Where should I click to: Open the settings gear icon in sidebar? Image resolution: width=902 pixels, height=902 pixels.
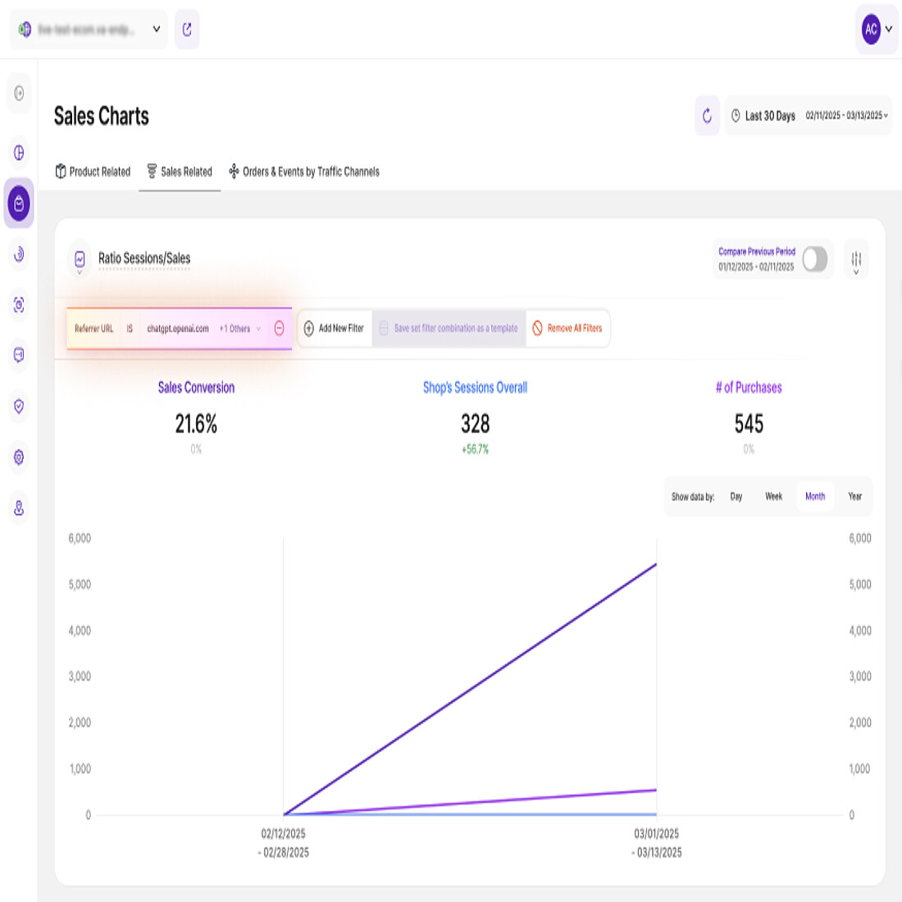point(18,458)
